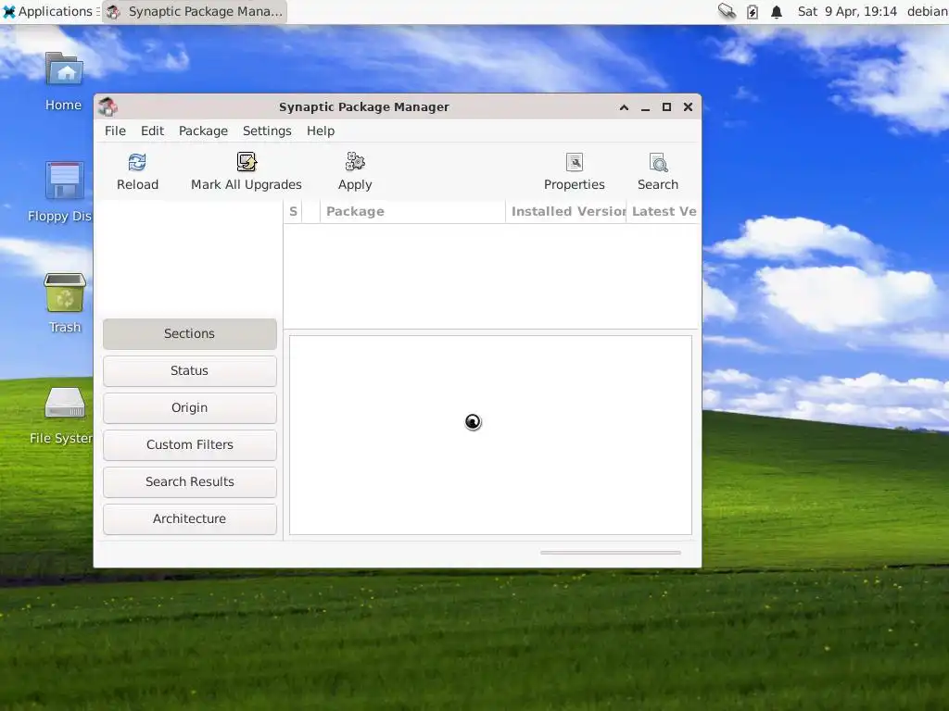Click the Mark All Upgrades icon

coord(247,162)
